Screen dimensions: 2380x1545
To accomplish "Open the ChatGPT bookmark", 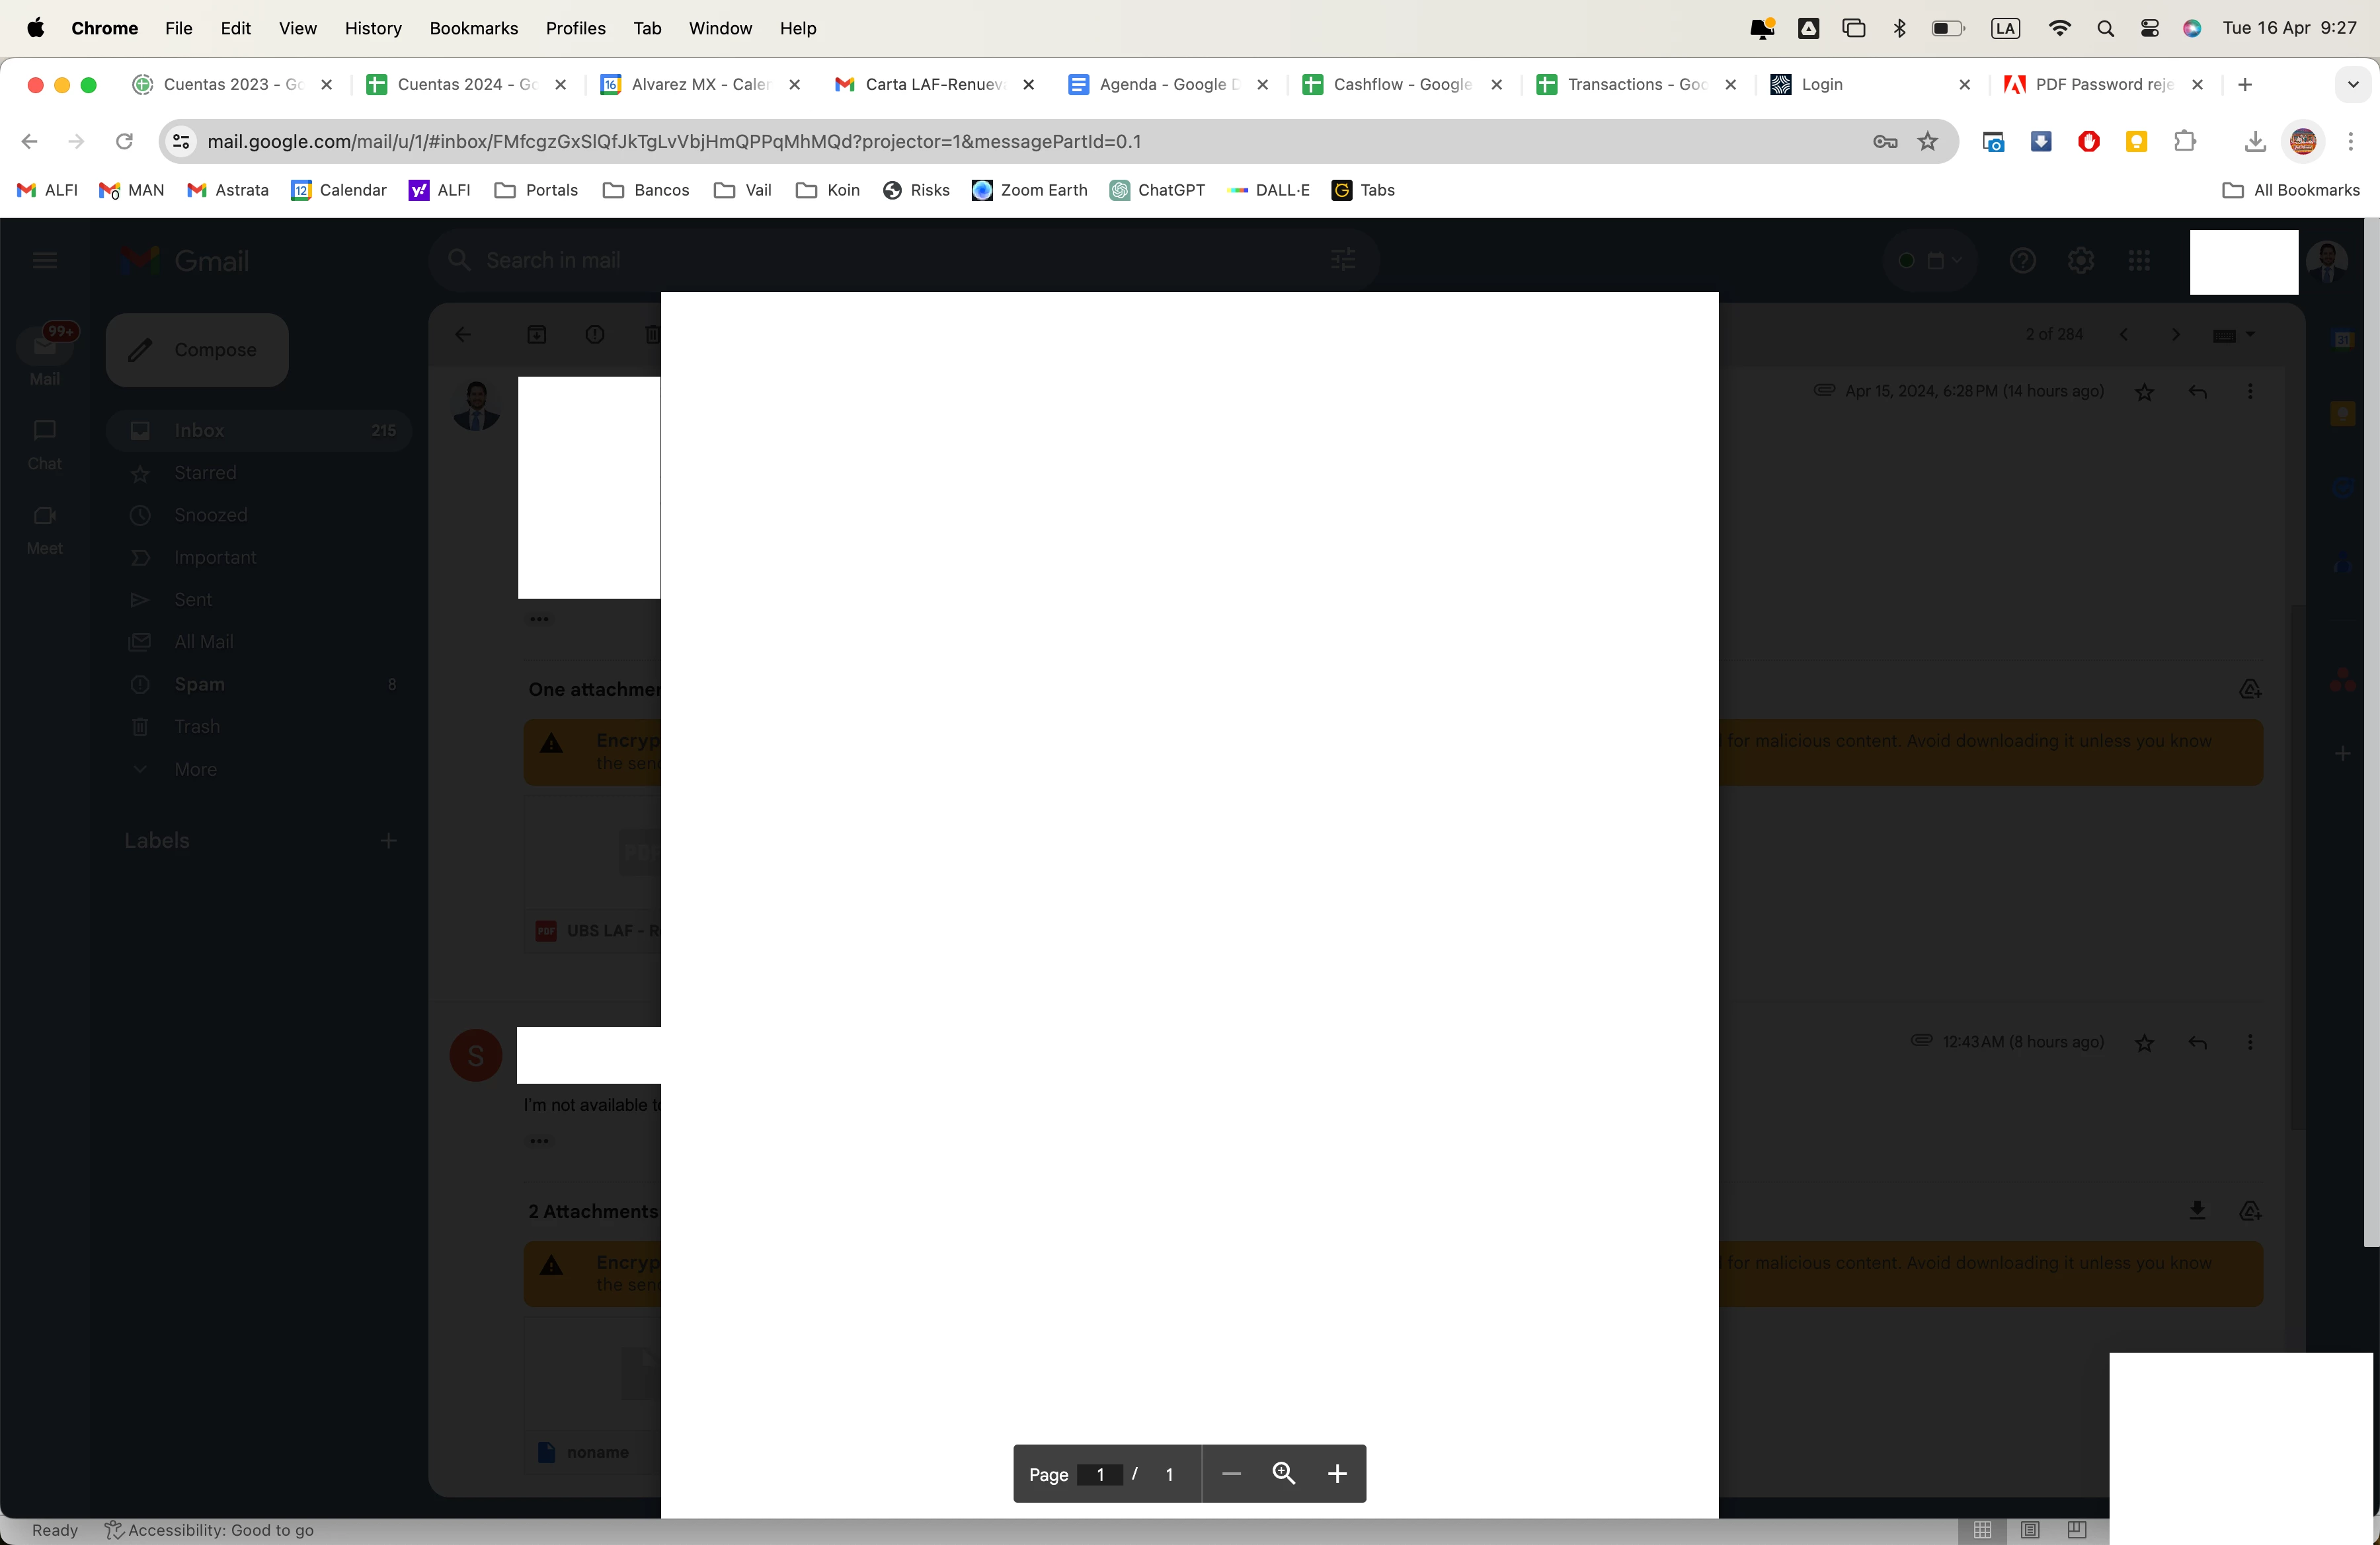I will 1157,190.
